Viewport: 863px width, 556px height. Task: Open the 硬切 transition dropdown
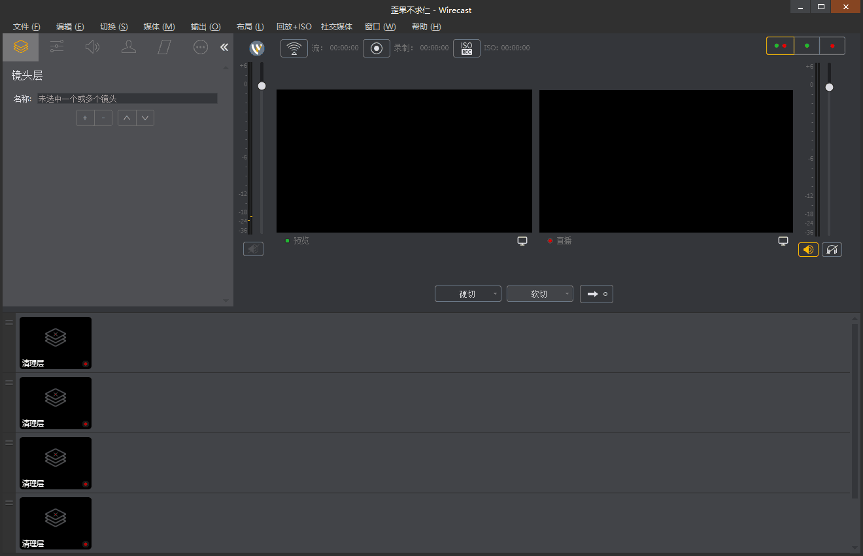(x=468, y=294)
